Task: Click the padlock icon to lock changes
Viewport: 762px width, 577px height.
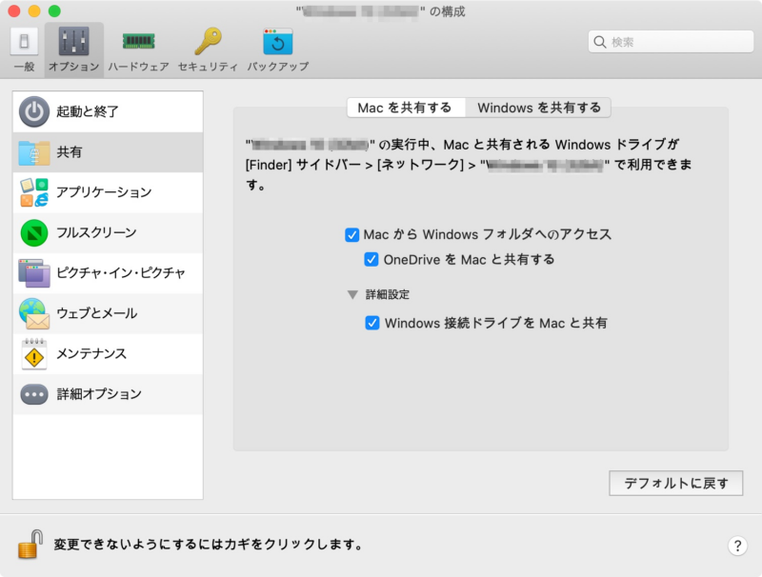Action: point(30,544)
